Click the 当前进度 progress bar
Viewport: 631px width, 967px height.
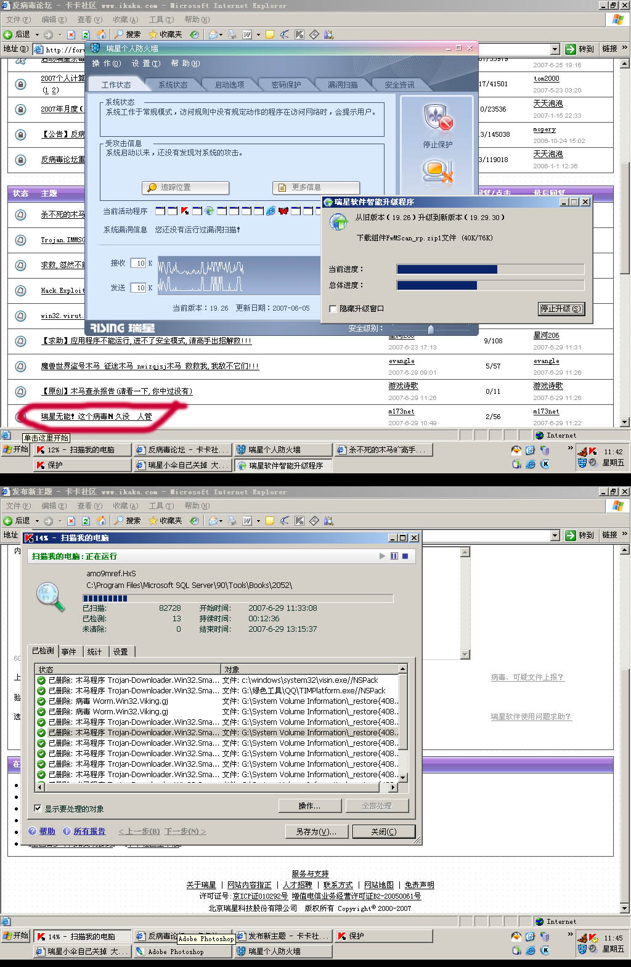point(491,269)
